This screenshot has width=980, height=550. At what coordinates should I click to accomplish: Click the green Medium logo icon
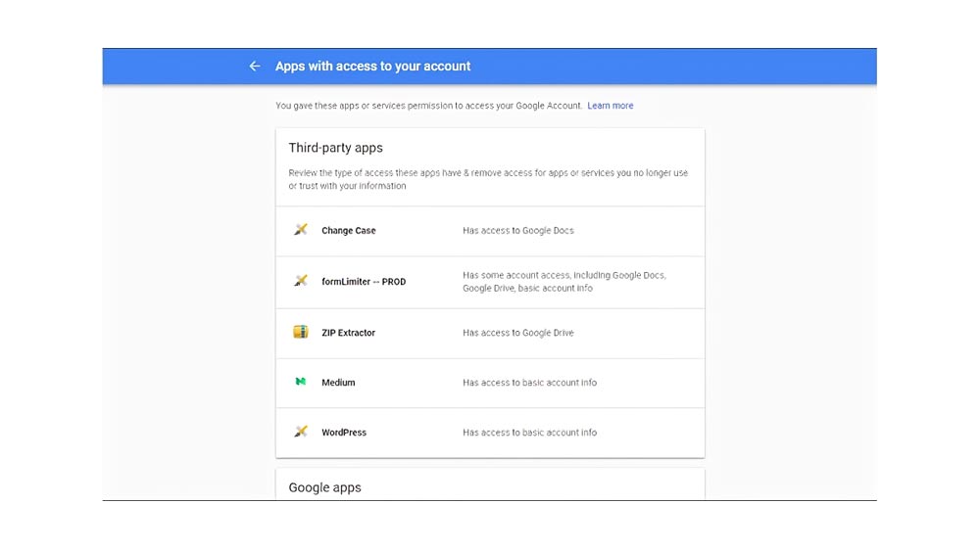point(301,382)
